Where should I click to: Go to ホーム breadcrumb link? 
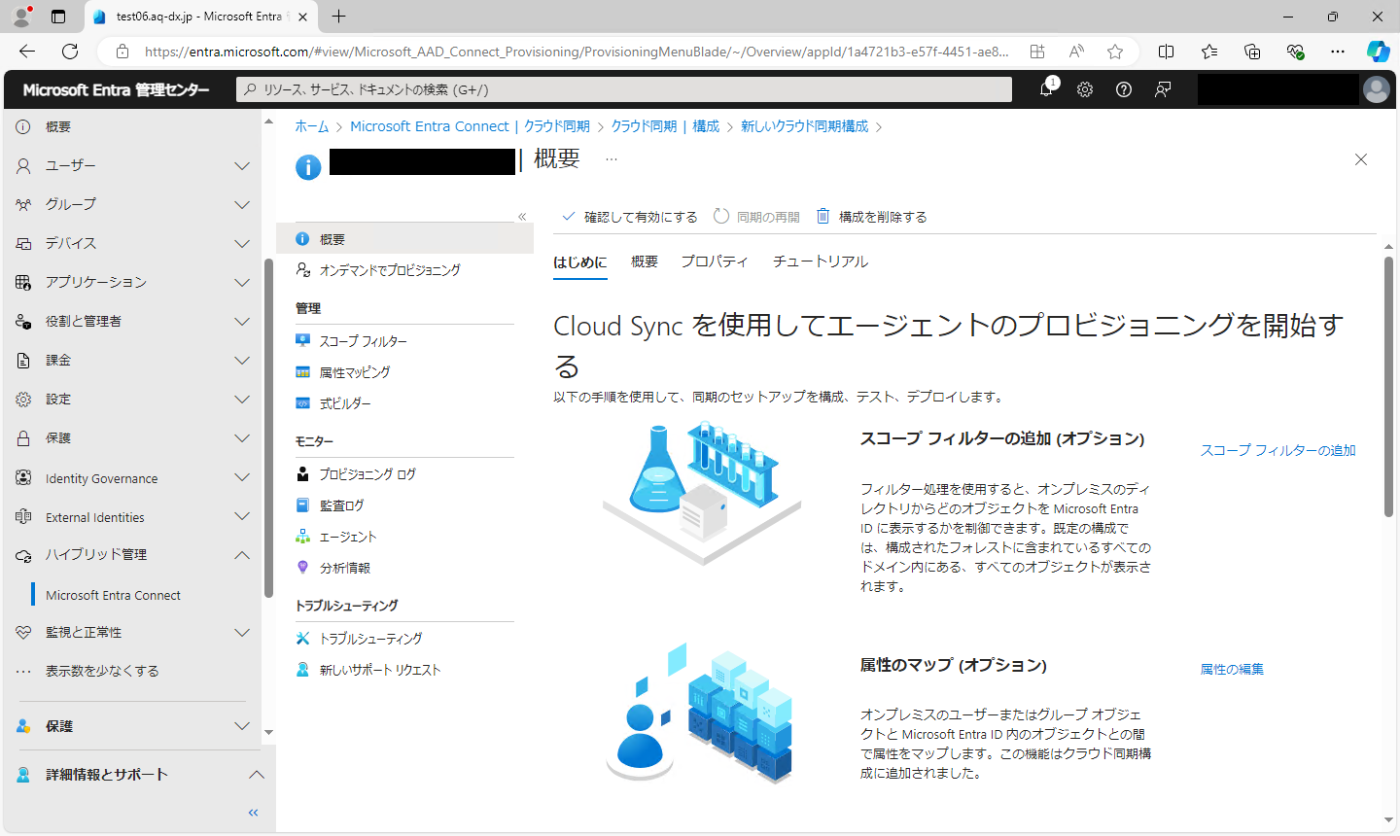pos(312,126)
